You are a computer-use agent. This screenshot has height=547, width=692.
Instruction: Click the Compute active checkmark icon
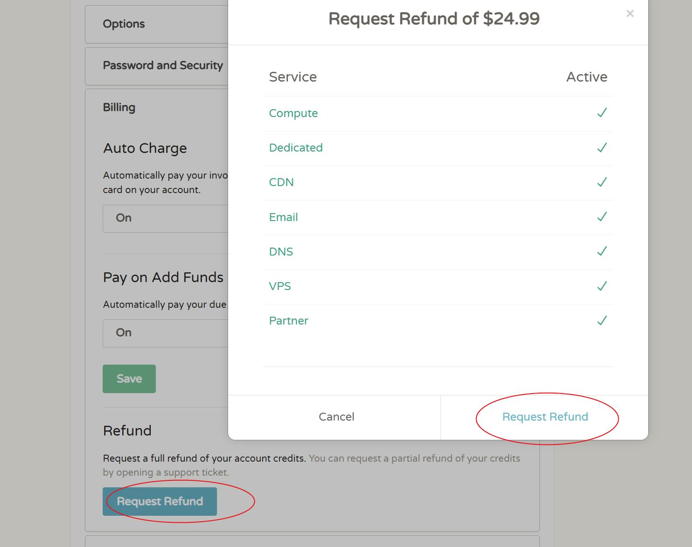pos(602,113)
